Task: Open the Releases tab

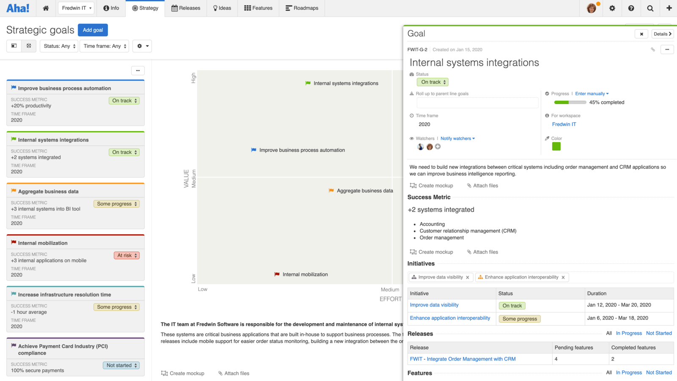Action: tap(186, 8)
